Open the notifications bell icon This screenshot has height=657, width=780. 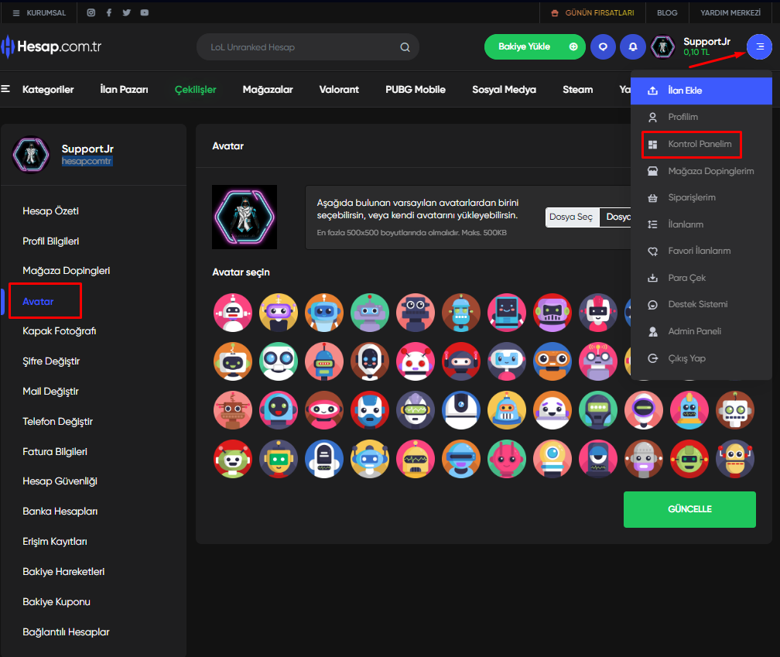pos(633,46)
